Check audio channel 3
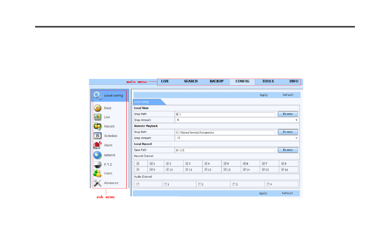Image resolution: width=377 pixels, height=251 pixels. (x=234, y=184)
